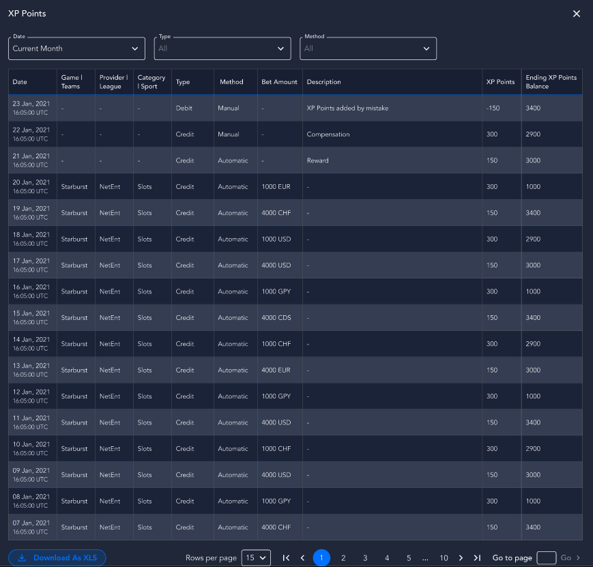Open the Method filter dropdown
Viewport: 593px width, 567px height.
coord(368,48)
